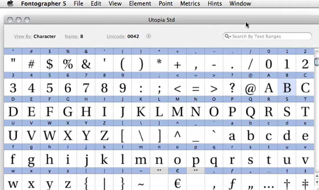Open the View By Character dropdown
Viewport: 319px width, 190px height.
point(44,36)
